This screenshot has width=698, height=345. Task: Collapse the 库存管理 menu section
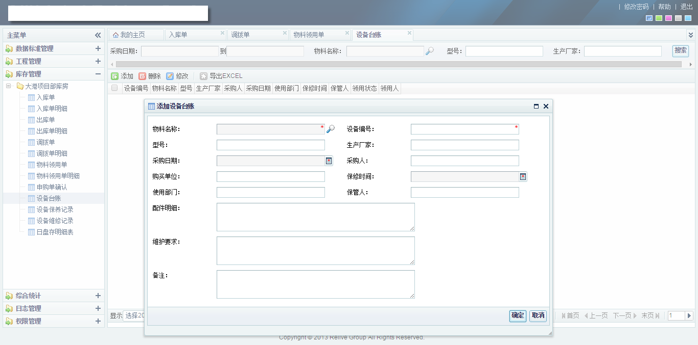click(98, 74)
